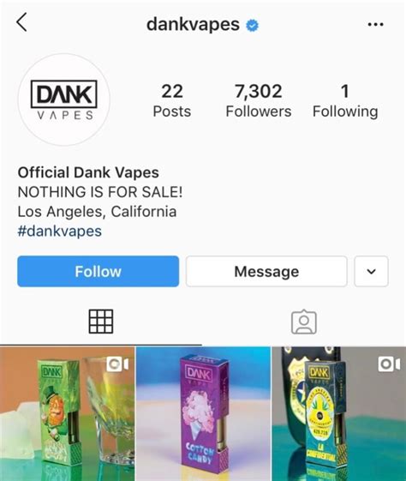View the 1 Following list
Viewport: 406px width, 481px height.
click(x=345, y=100)
